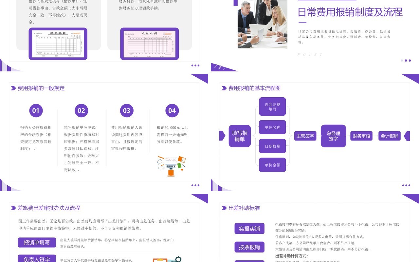Click the desk workspace illustration icon
This screenshot has width=419, height=262.
tap(172, 166)
